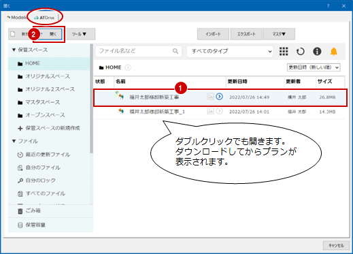Screen dimensions: 353x254
Task: Sort by 更新日時 column header
Action: point(237,81)
